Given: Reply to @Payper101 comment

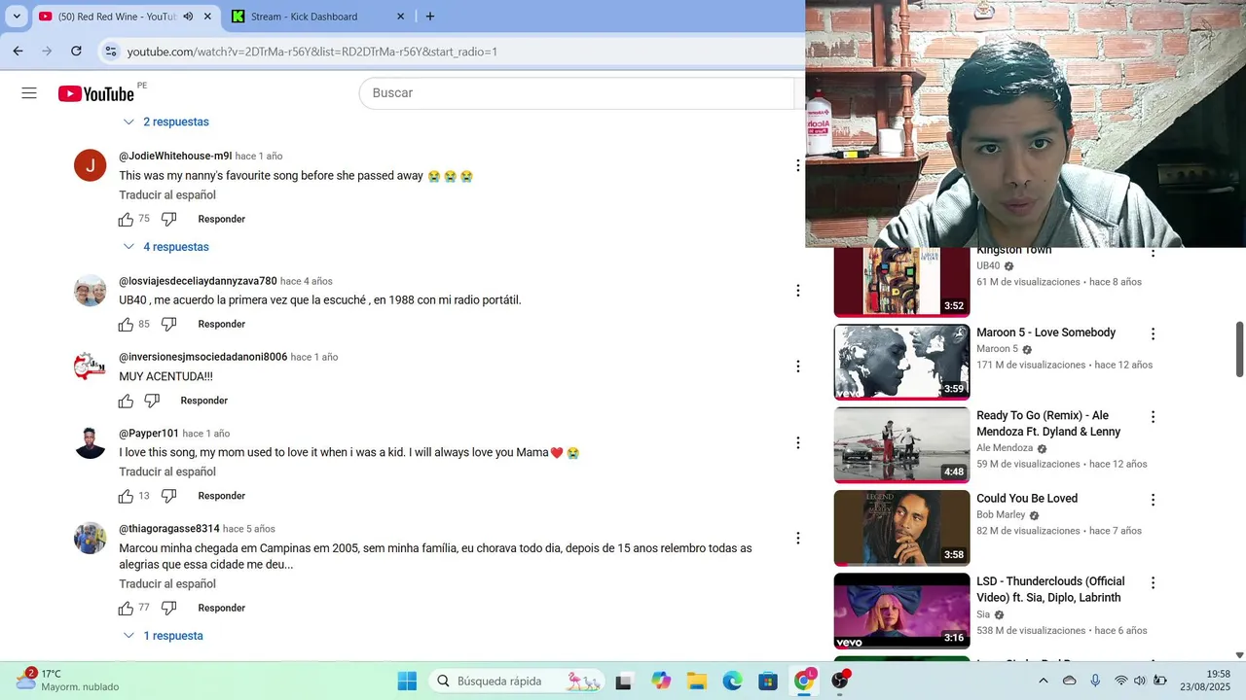Looking at the screenshot, I should click(222, 497).
